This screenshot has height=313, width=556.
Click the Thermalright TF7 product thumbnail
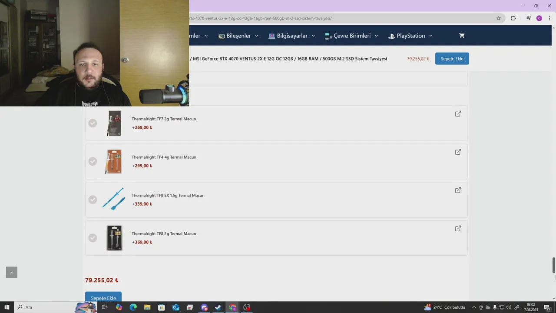(114, 123)
